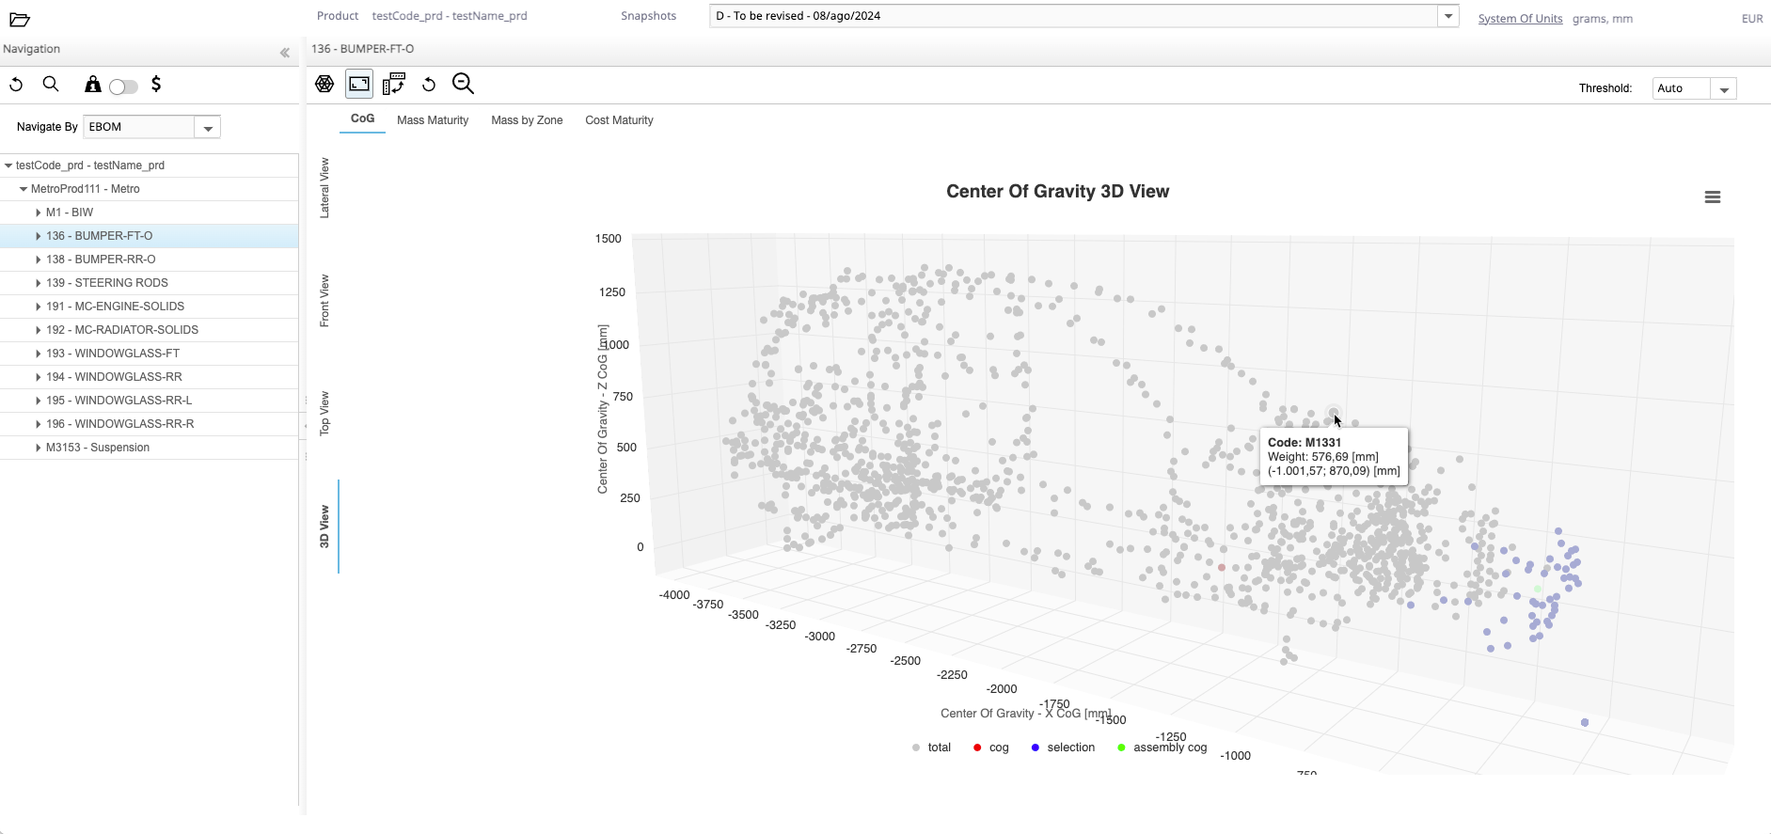
Task: Click the navigation refresh icon
Action: coord(16,85)
